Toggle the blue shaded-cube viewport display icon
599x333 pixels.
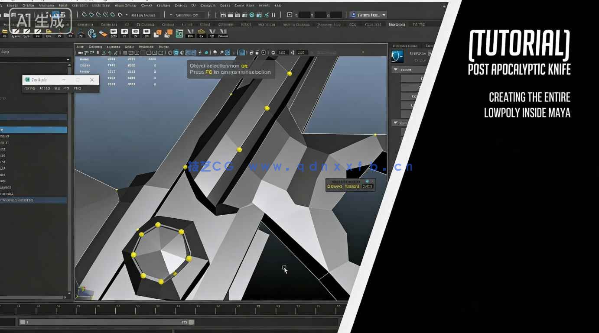tap(176, 53)
